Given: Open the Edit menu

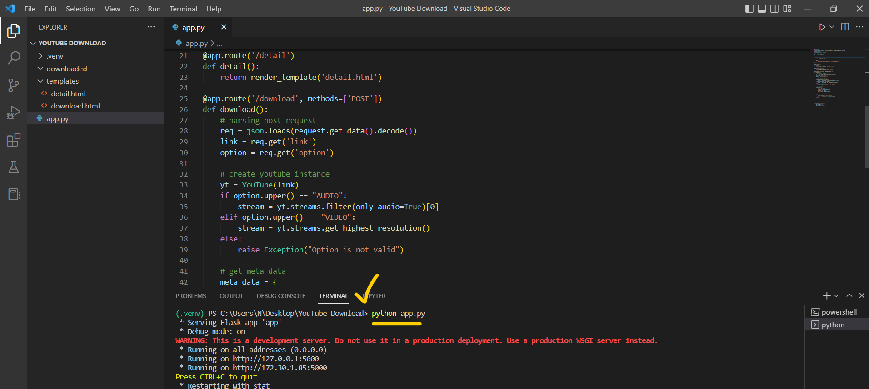Looking at the screenshot, I should (50, 9).
